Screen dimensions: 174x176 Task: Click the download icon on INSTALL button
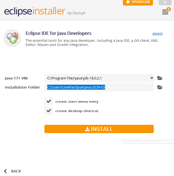(x=87, y=129)
